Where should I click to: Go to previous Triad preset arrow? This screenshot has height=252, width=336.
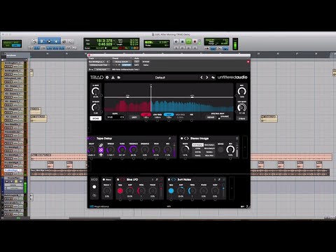(x=202, y=77)
